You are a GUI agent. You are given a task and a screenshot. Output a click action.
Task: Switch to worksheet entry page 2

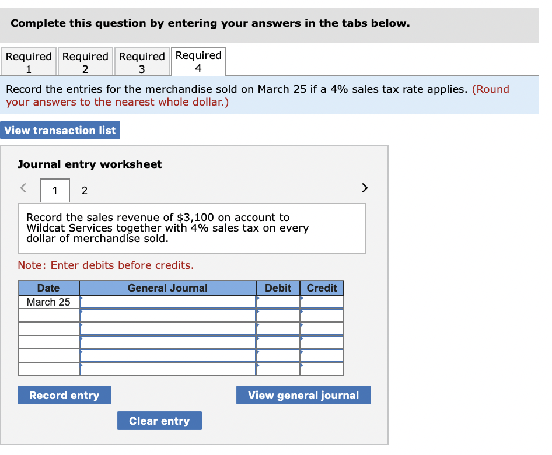click(x=84, y=191)
